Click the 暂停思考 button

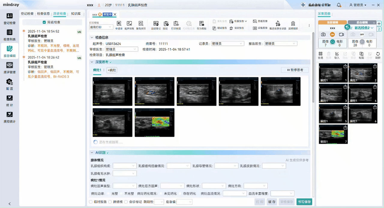click(295, 70)
